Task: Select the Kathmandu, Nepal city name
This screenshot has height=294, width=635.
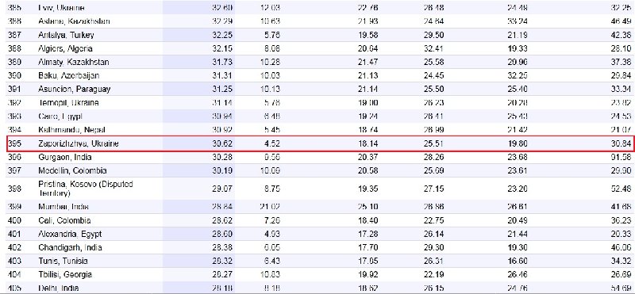Action: [x=71, y=130]
